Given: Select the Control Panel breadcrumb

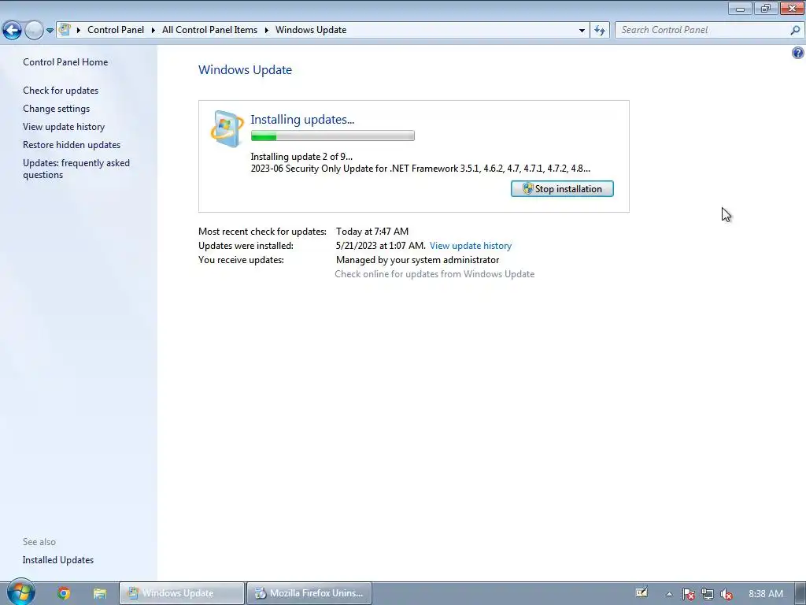Looking at the screenshot, I should [x=116, y=30].
